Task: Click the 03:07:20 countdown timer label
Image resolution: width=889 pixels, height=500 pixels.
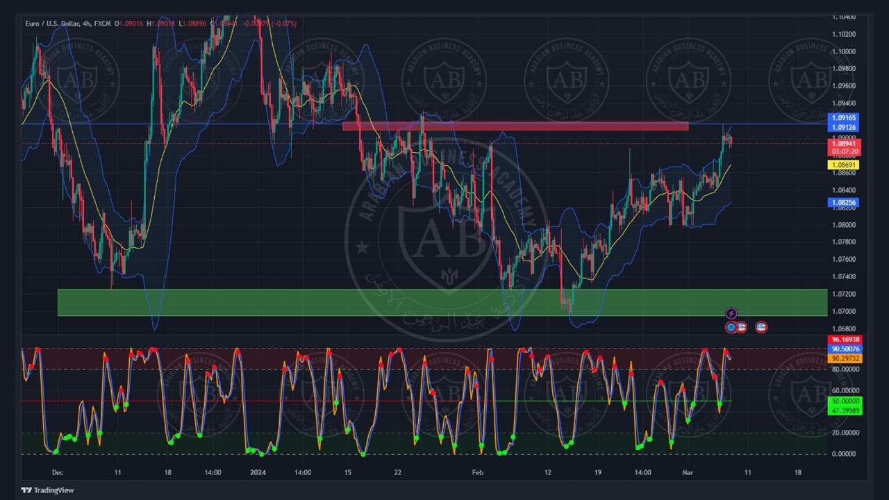Action: point(845,152)
